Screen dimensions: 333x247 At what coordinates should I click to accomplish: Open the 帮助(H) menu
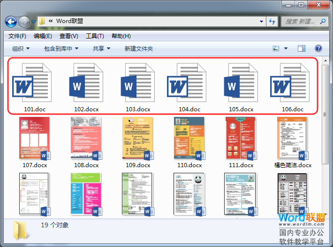(x=121, y=36)
